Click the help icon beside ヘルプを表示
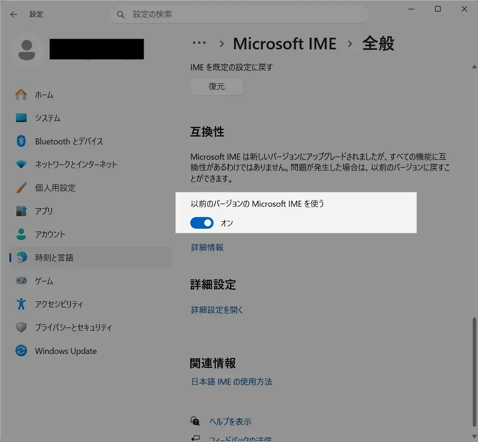478x442 pixels. click(x=195, y=422)
